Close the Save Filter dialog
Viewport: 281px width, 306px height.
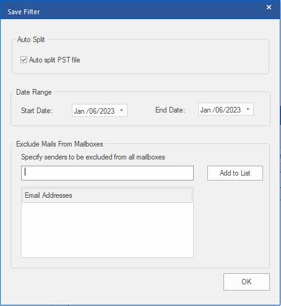(269, 7)
